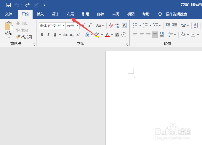Viewport: 202px width, 145px height.
Task: Open the font color dropdown arrow
Action: [x=112, y=35]
